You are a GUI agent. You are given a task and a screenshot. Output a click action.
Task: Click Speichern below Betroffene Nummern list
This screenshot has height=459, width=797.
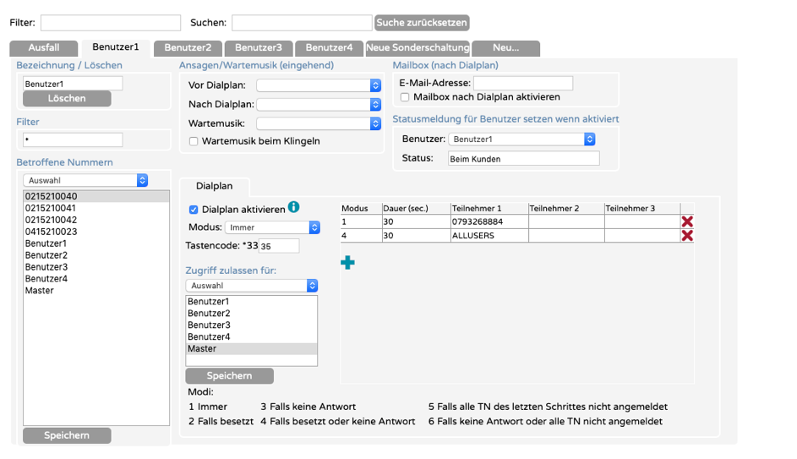[x=67, y=435]
